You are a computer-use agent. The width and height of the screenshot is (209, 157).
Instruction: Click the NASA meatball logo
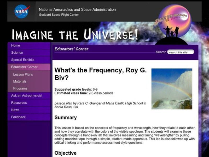click(x=21, y=10)
